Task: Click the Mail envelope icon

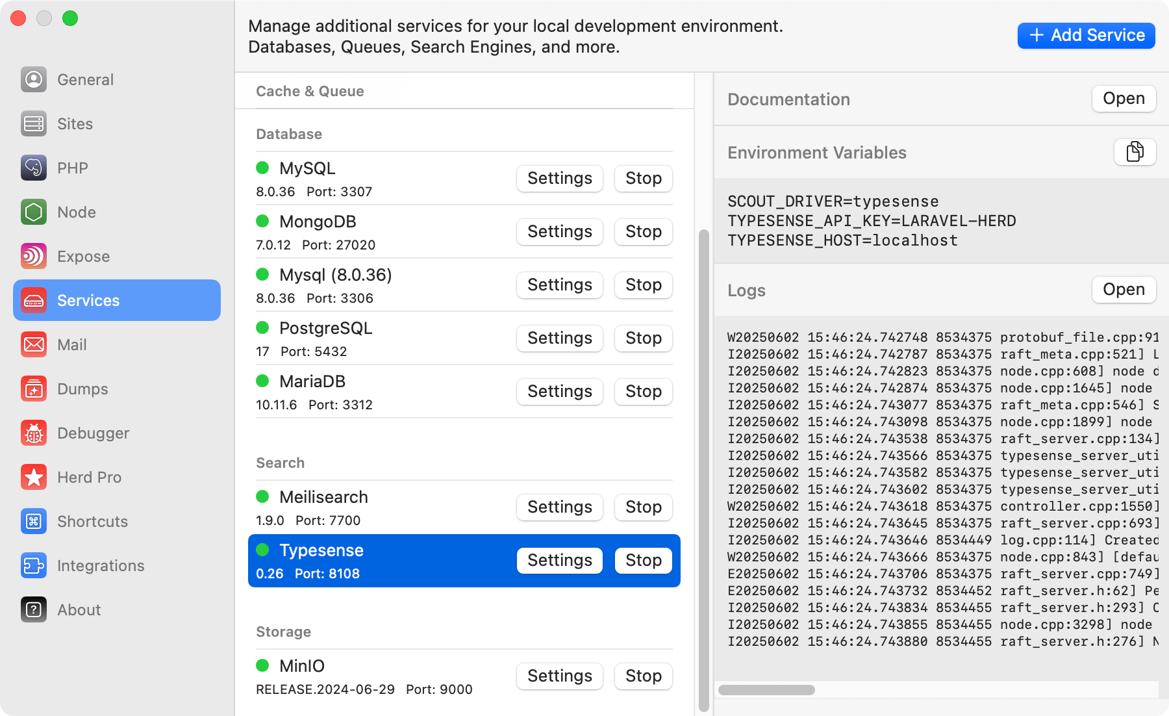Action: tap(34, 344)
